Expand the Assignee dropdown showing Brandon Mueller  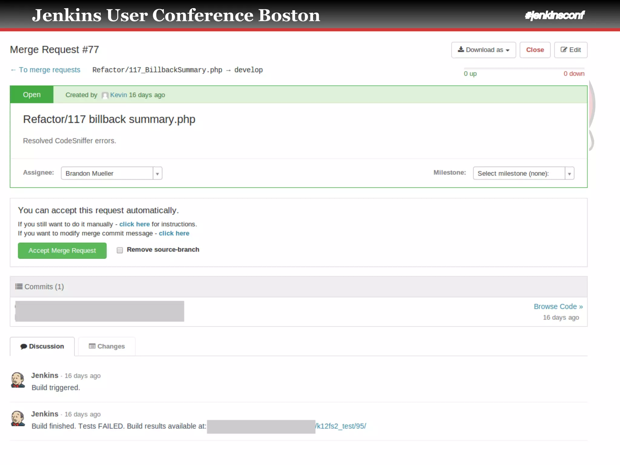pyautogui.click(x=111, y=173)
